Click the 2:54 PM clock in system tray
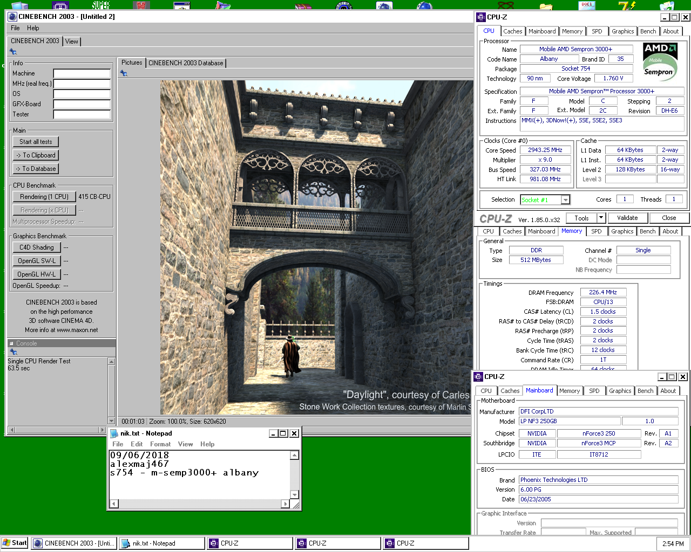The height and width of the screenshot is (552, 691). [x=673, y=543]
